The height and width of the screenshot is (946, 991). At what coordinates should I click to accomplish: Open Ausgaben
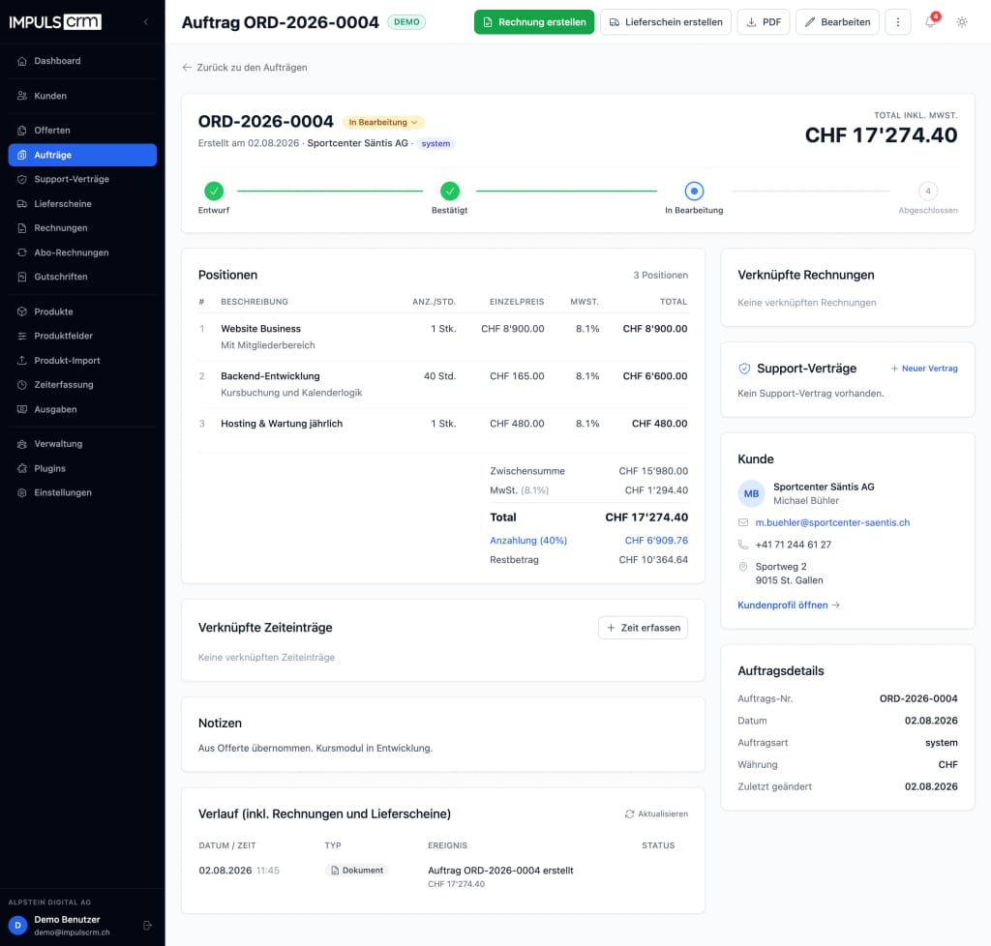click(x=82, y=409)
